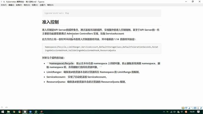The image size is (203, 114).
Task: Switch to source code mode icon
Action: pos(6,107)
